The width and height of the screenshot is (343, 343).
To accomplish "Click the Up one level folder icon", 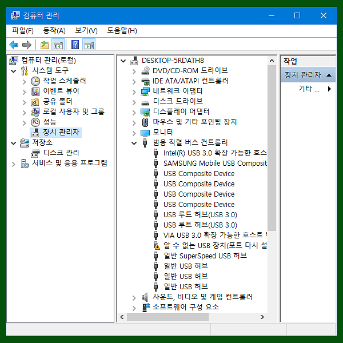I will click(x=45, y=45).
